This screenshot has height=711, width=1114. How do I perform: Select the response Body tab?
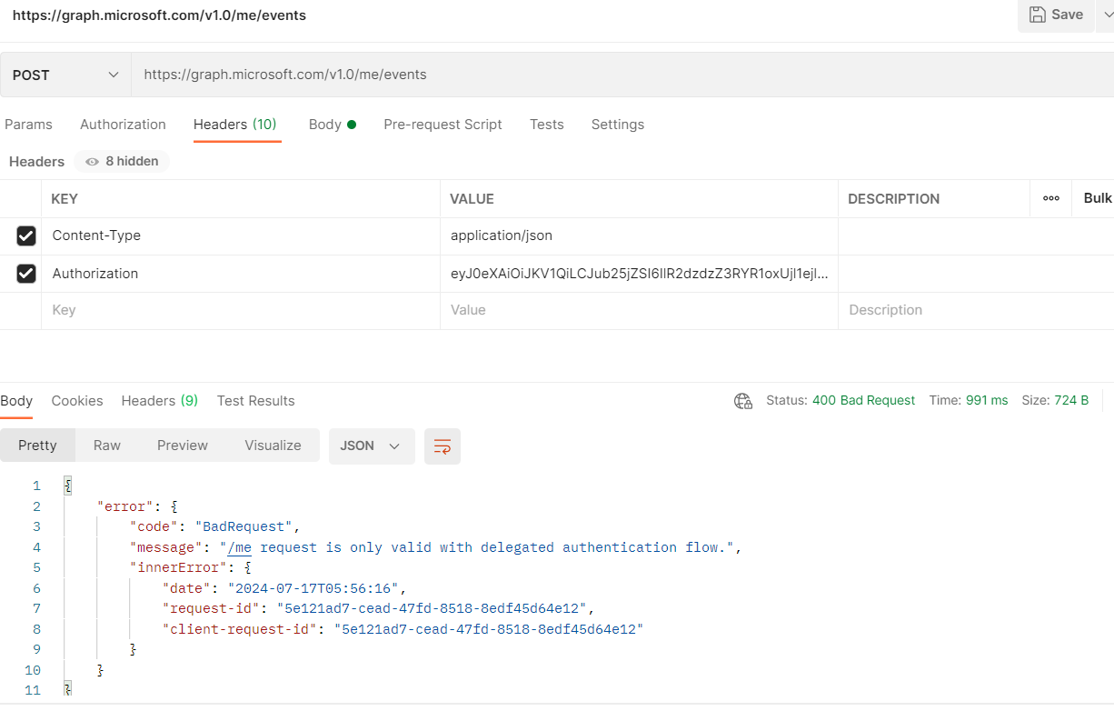(x=16, y=401)
